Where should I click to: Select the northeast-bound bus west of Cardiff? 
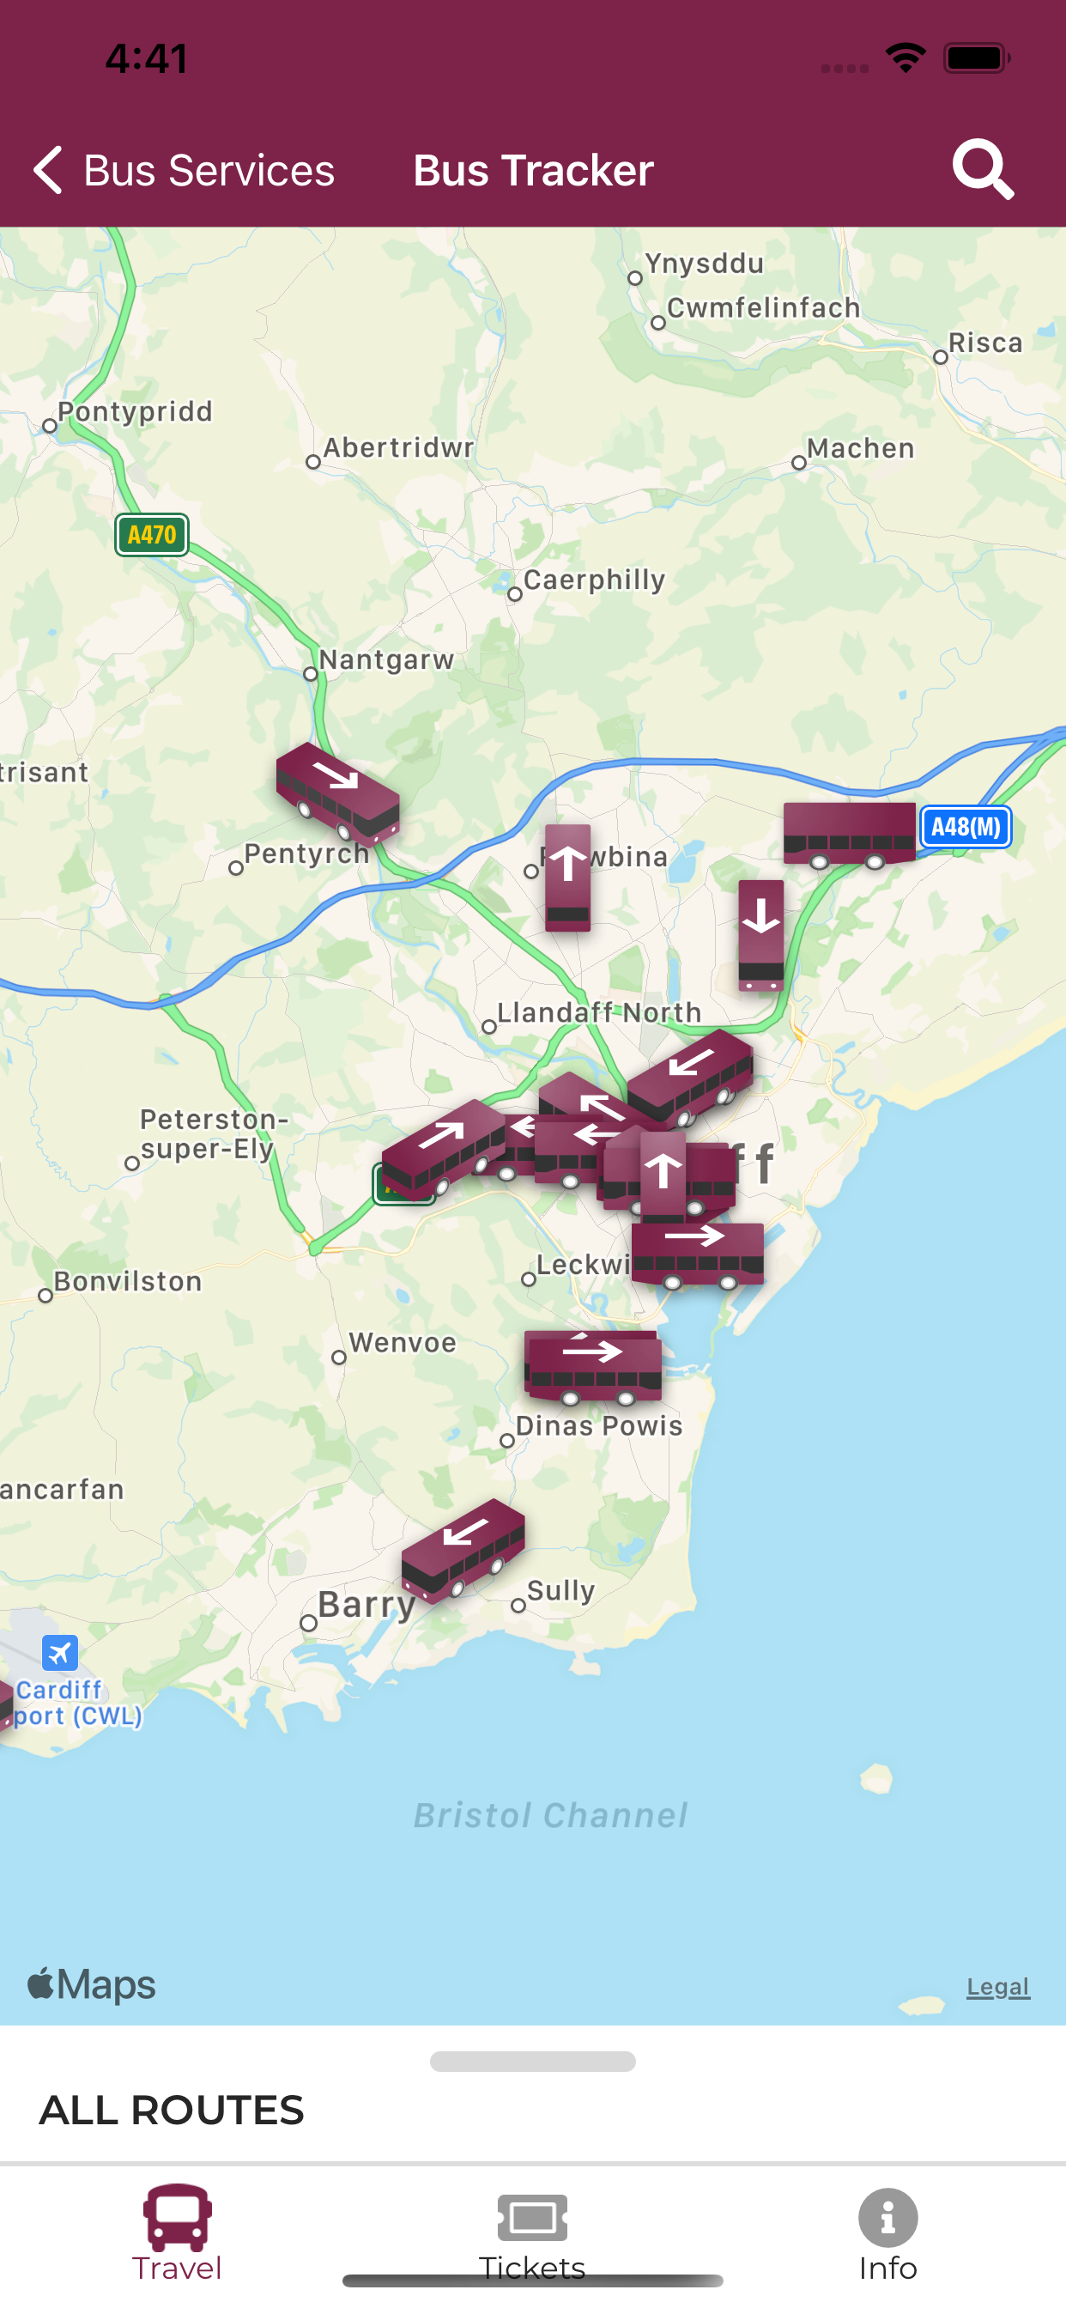(x=444, y=1150)
